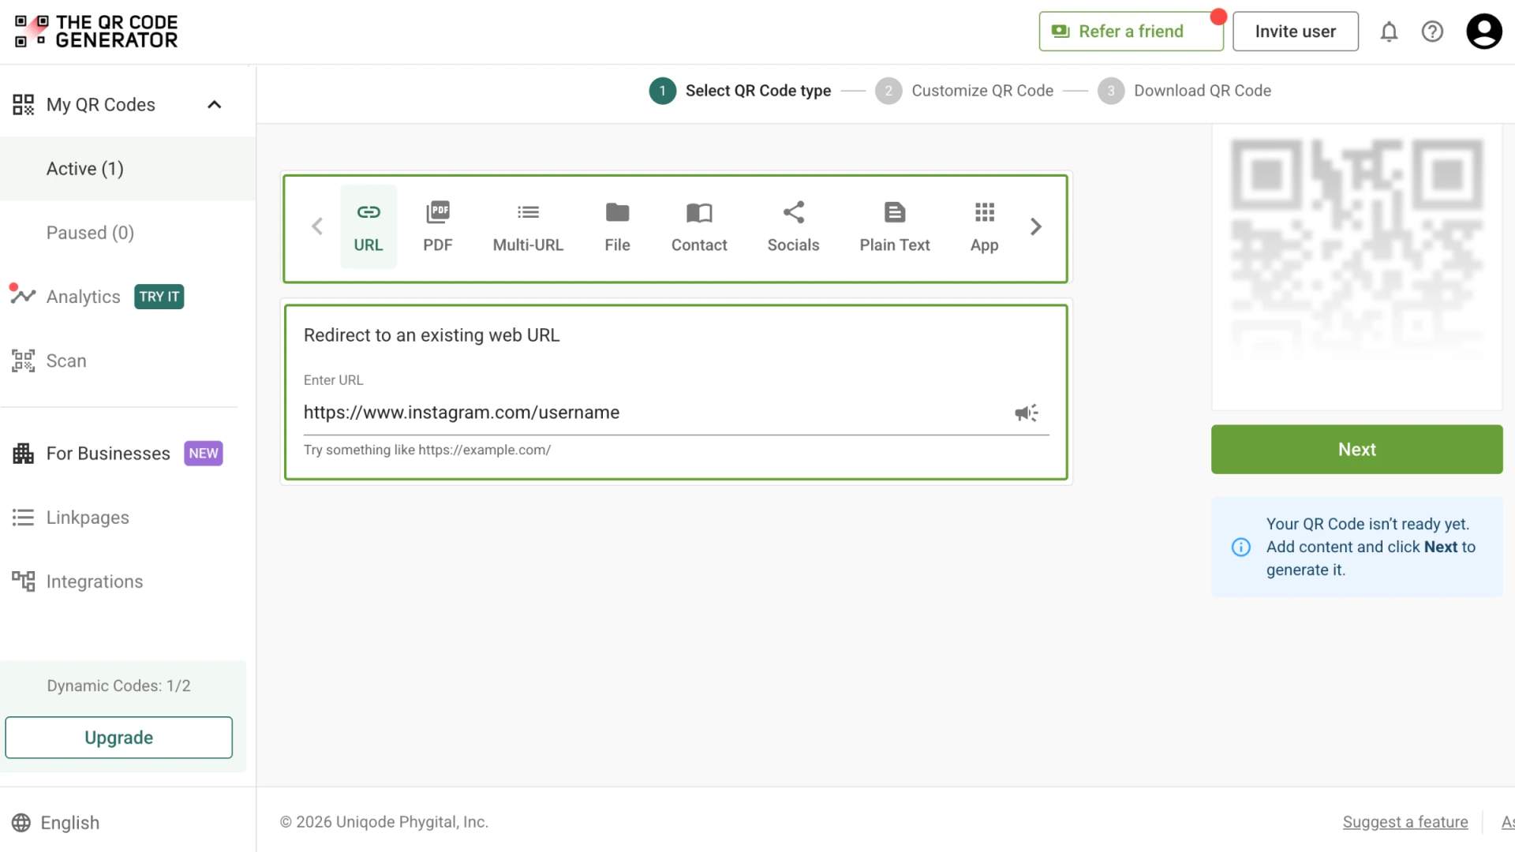Collapse the My QR Codes section

(x=214, y=105)
